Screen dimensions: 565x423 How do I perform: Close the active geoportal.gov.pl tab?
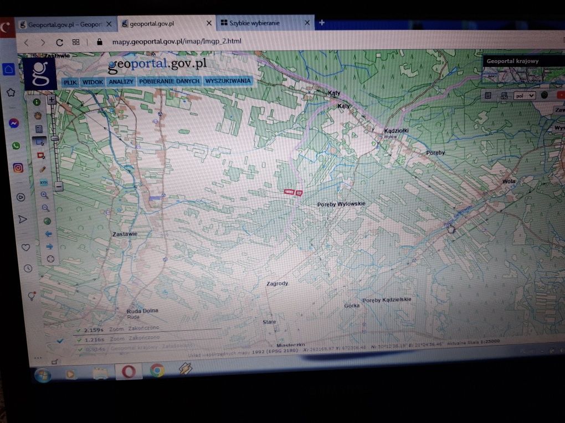(209, 23)
